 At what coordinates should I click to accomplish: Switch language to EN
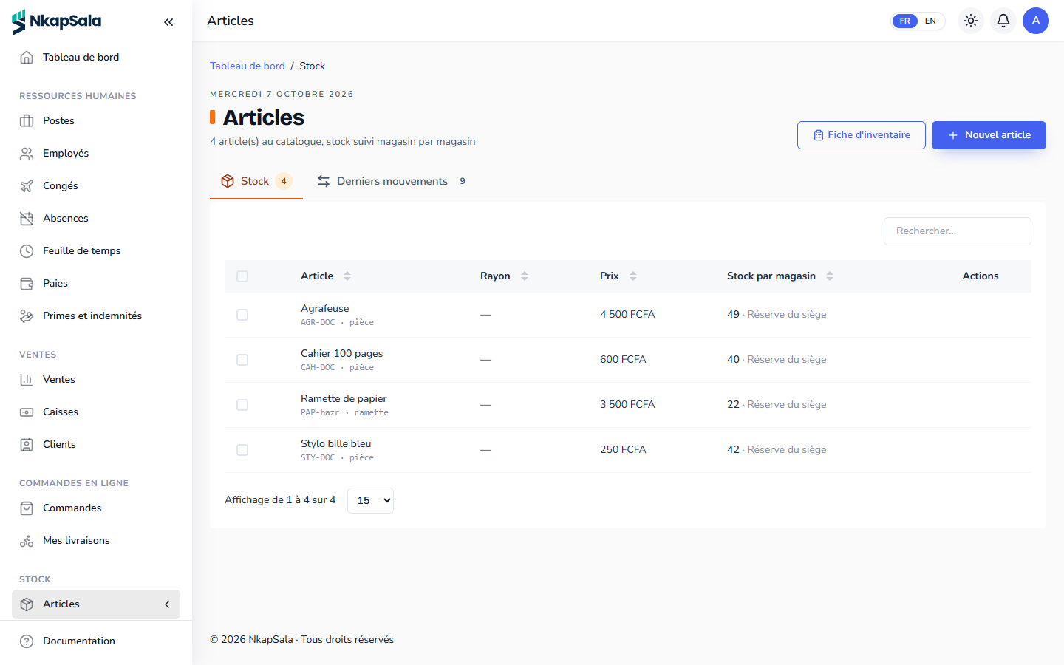[x=930, y=21]
